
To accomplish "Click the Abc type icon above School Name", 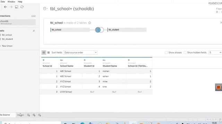I will (61, 60).
